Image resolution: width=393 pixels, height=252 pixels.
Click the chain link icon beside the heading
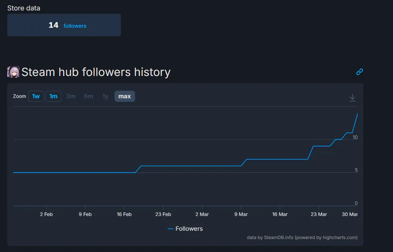(x=359, y=72)
